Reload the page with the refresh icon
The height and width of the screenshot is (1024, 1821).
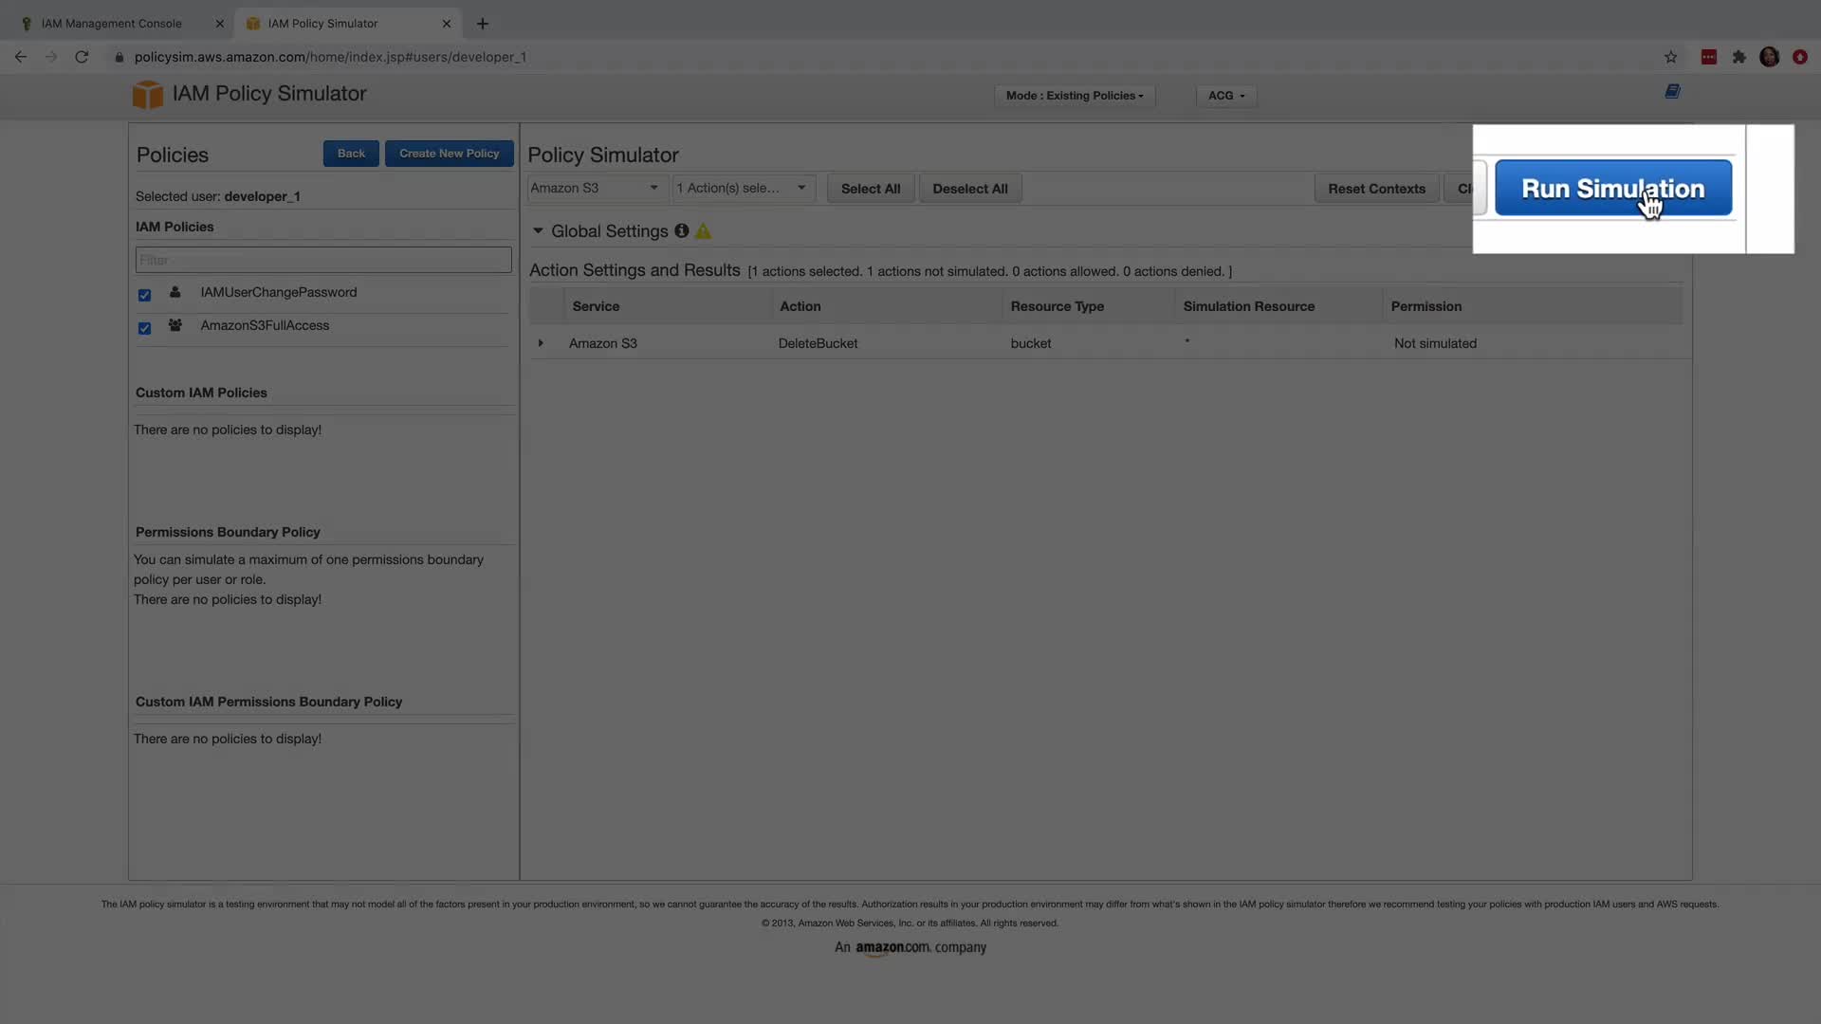click(x=82, y=57)
